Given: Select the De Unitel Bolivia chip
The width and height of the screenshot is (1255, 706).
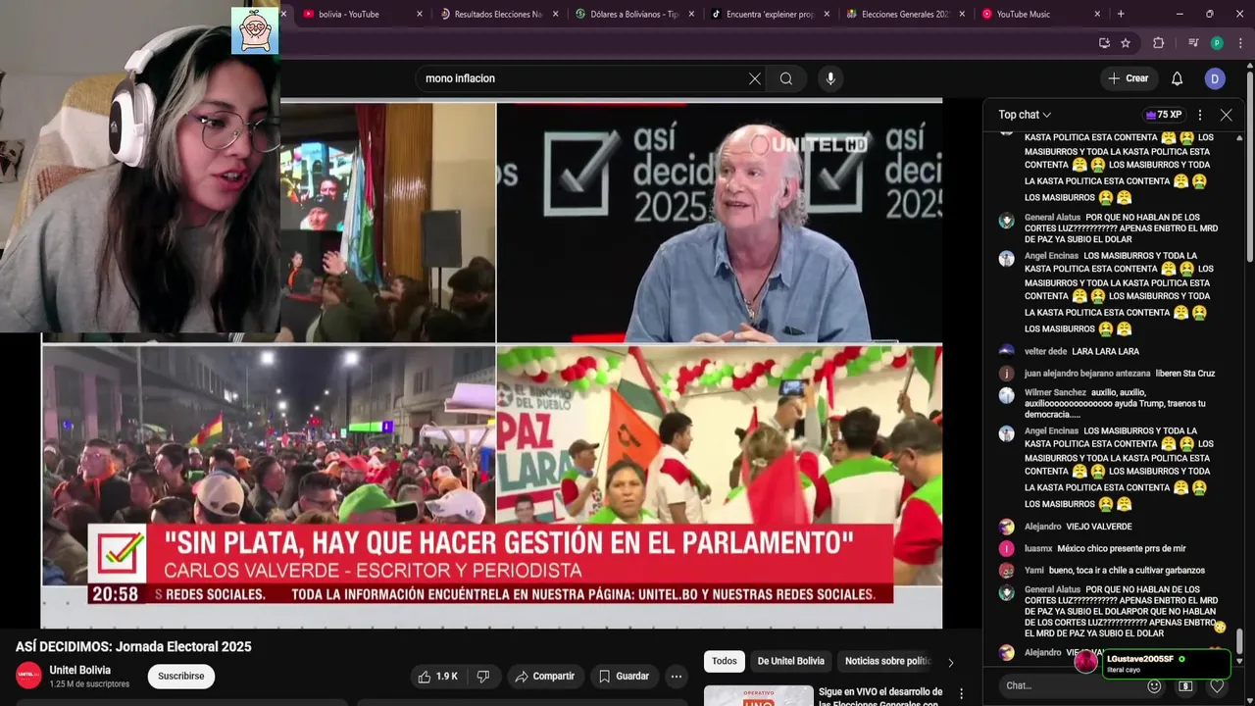Looking at the screenshot, I should (x=790, y=661).
